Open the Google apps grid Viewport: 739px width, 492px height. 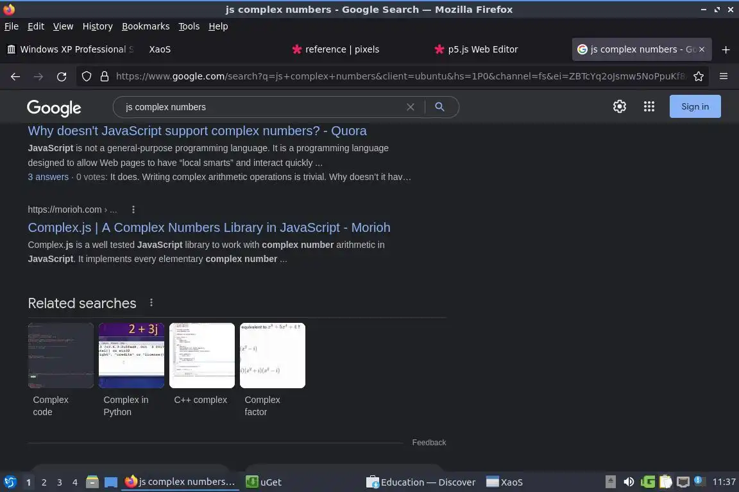point(649,106)
